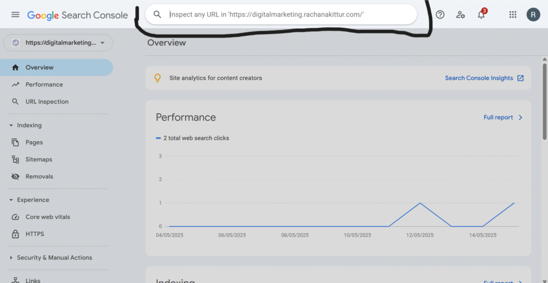Go to Overview in sidebar
The width and height of the screenshot is (548, 283).
point(57,68)
